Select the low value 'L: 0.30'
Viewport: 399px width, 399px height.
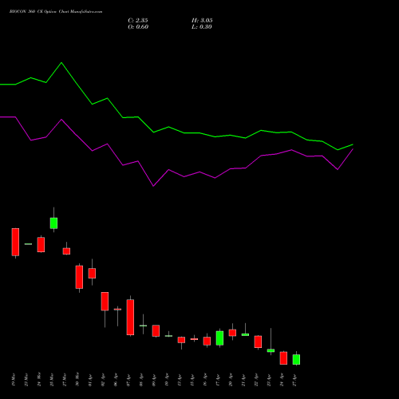click(202, 27)
